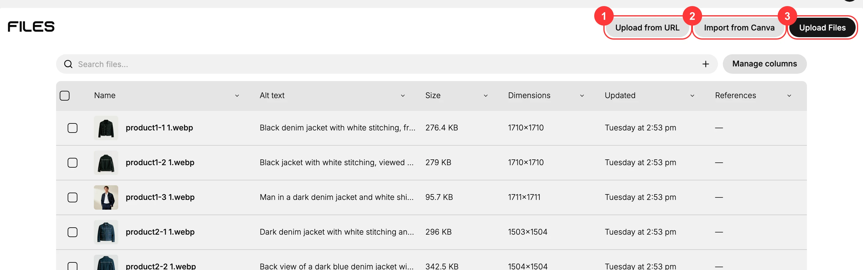The height and width of the screenshot is (270, 863).
Task: Open the Name column dropdown chevron
Action: click(237, 96)
